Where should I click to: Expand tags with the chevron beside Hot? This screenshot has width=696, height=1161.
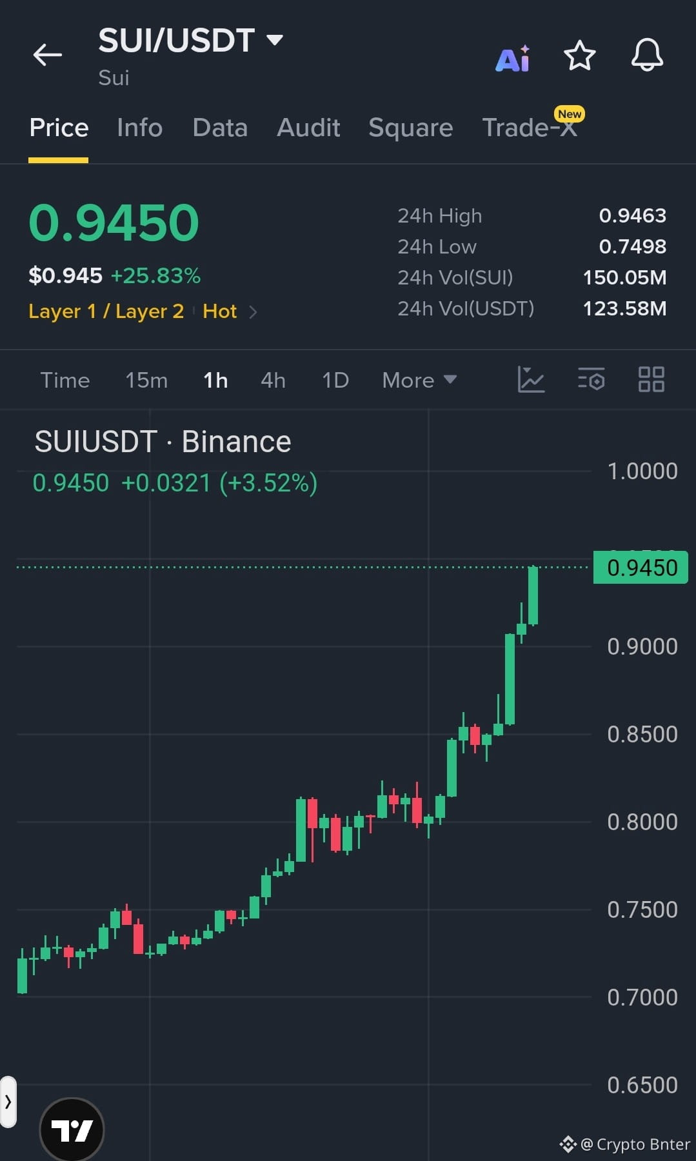coord(253,312)
